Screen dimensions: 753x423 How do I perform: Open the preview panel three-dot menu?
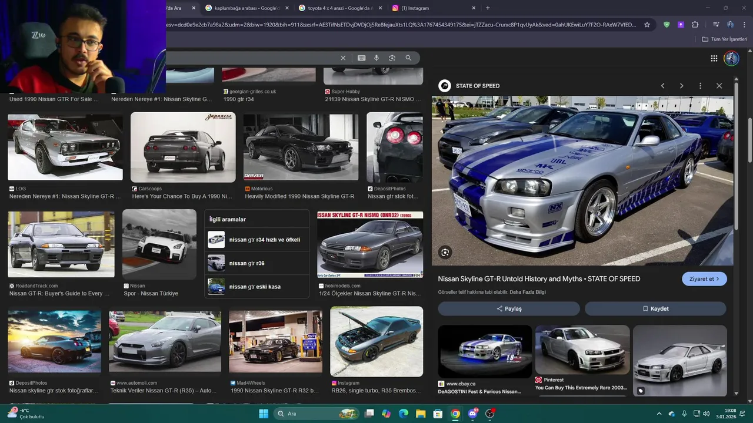tap(700, 86)
